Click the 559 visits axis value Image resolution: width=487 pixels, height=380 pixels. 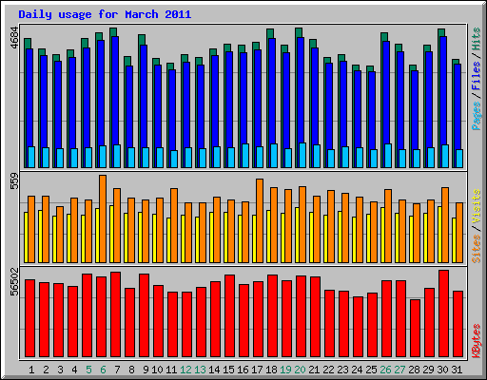[x=14, y=180]
